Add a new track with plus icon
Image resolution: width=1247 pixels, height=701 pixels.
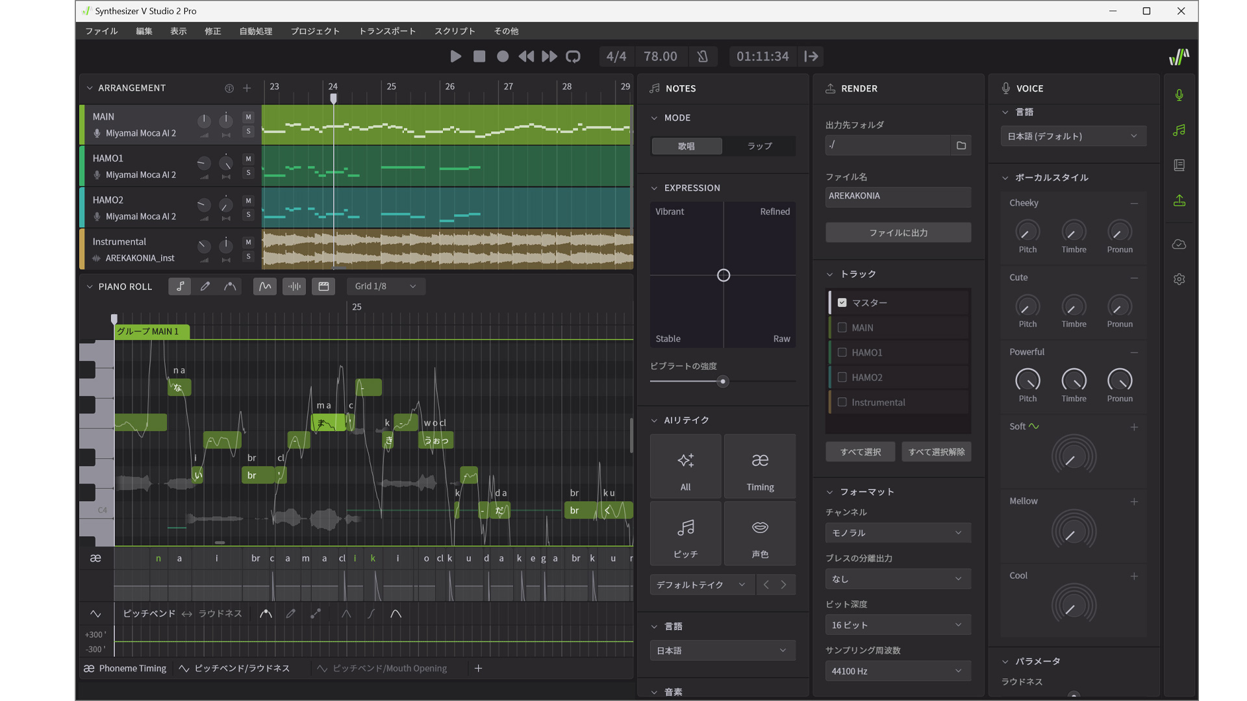click(247, 88)
